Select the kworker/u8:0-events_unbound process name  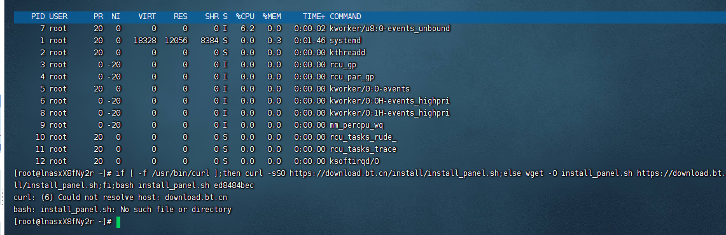click(389, 29)
